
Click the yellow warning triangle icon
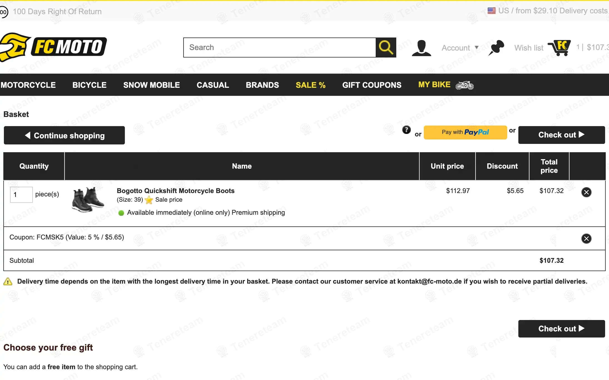[x=8, y=281]
